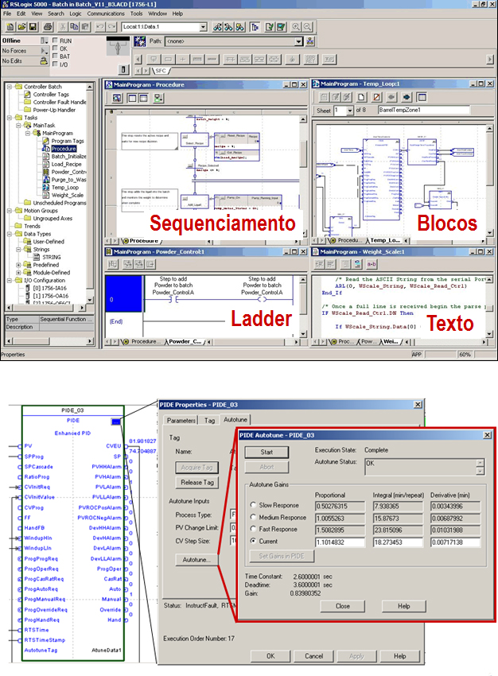This screenshot has width=498, height=676.
Task: Click the next sheet arrow icon in Temp_Loop
Action: tap(407, 97)
